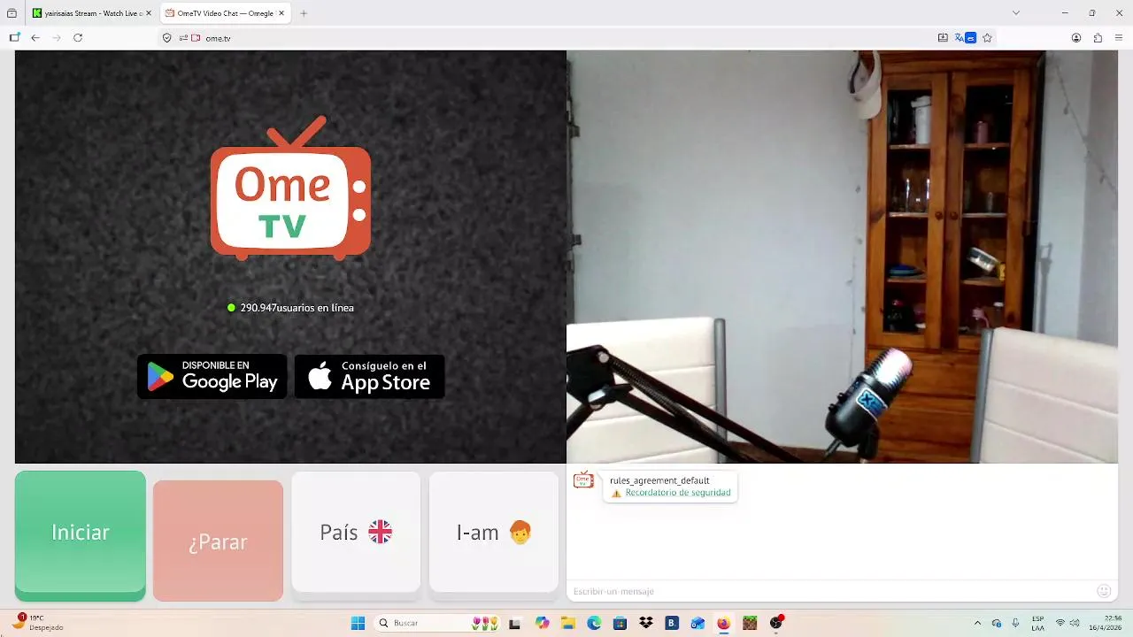Bookmark this page with the star
Image resolution: width=1133 pixels, height=637 pixels.
coord(987,38)
